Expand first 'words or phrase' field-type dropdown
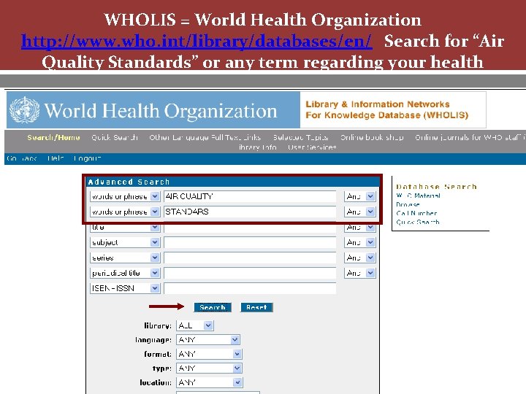Viewport: 526px width, 394px height. pos(125,196)
